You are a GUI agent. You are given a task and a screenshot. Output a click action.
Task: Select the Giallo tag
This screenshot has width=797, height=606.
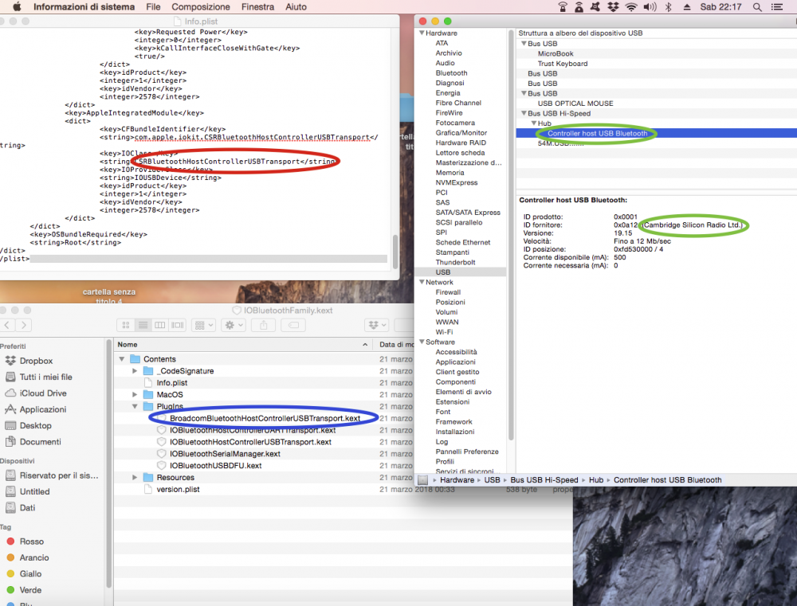click(x=30, y=574)
